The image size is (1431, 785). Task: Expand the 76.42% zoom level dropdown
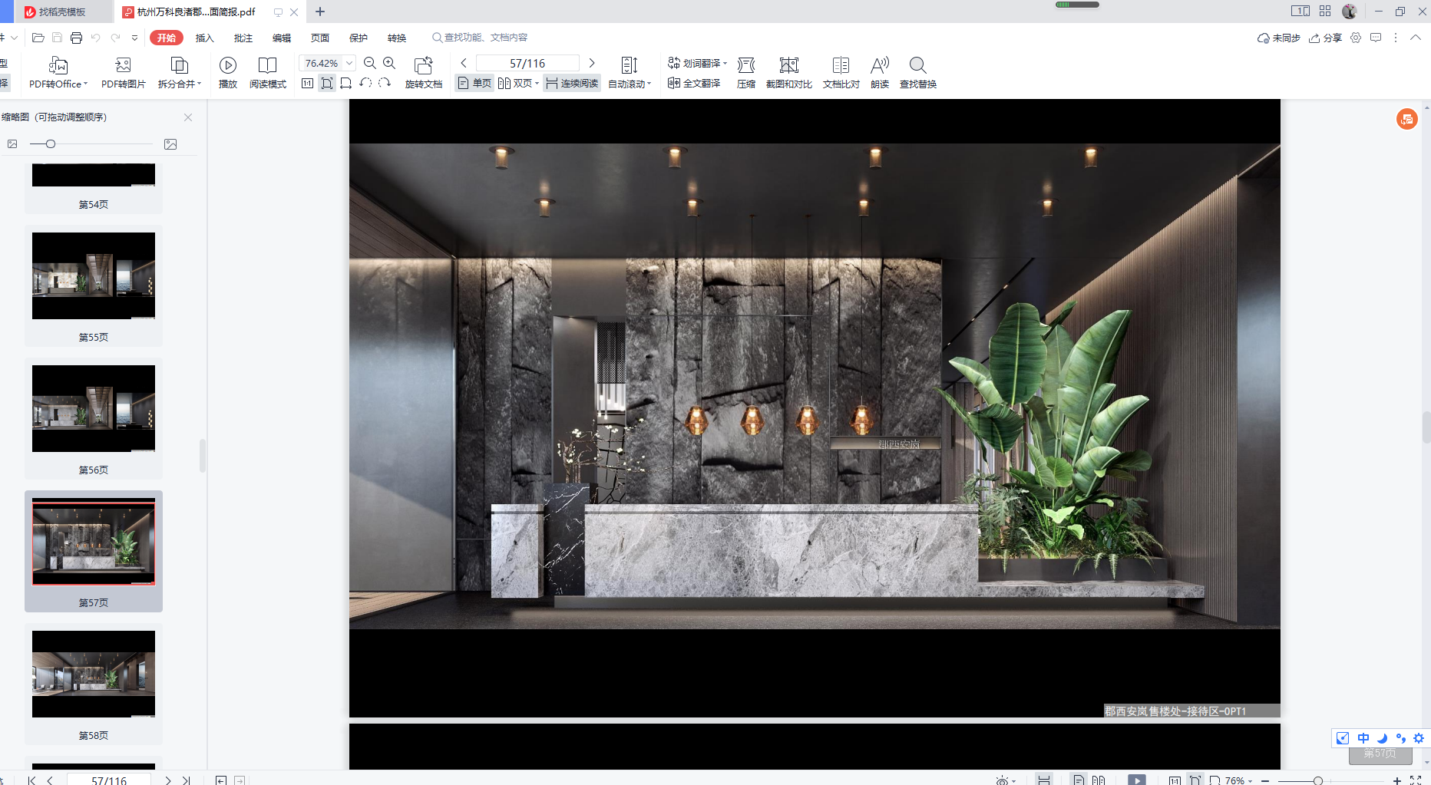[x=349, y=63]
